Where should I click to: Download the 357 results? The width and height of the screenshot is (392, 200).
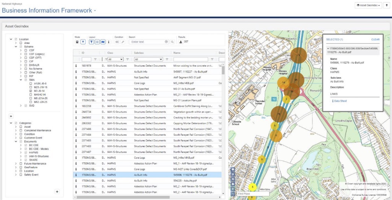pos(181,42)
